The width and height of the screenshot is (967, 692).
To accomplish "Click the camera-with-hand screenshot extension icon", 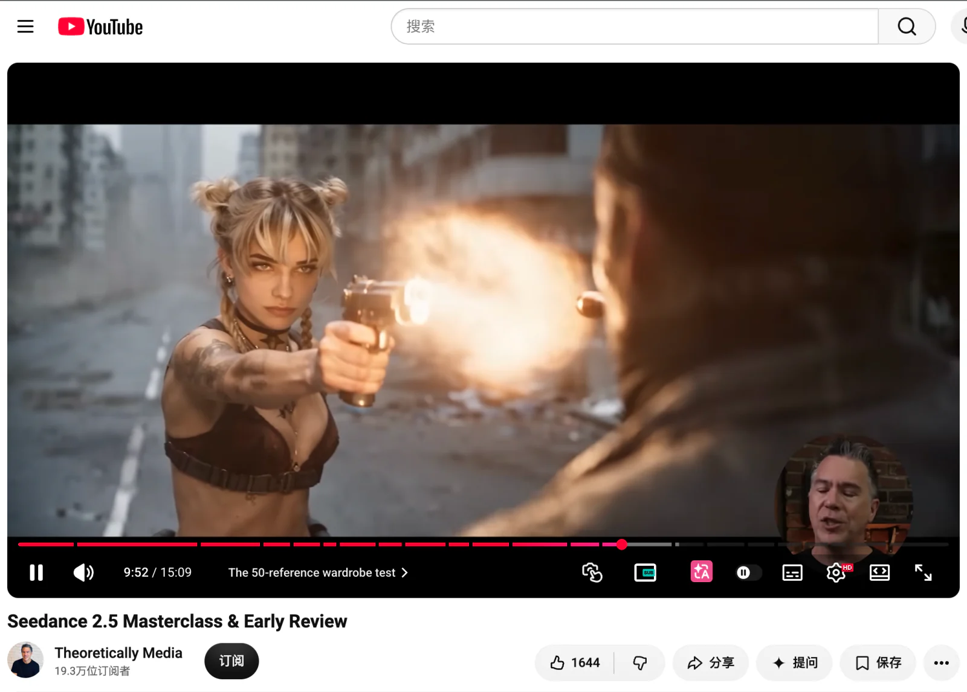I will pyautogui.click(x=592, y=572).
